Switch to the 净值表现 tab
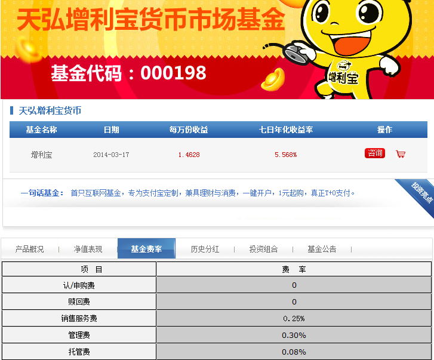Viewport: 434px width, 360px height. point(88,249)
